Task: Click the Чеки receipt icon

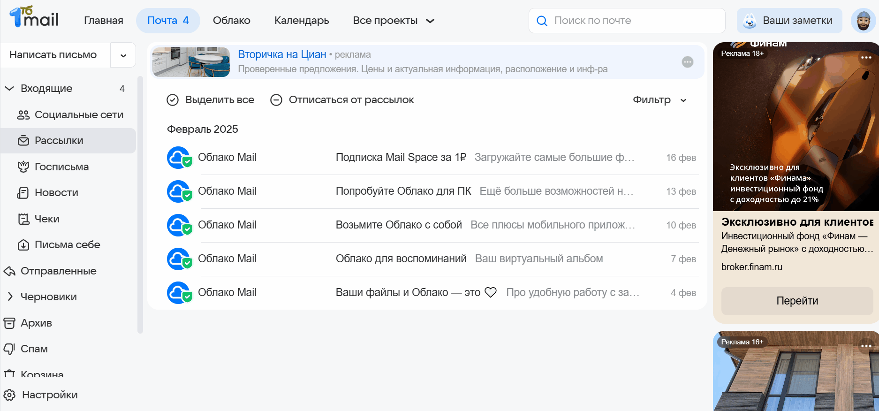Action: (23, 219)
